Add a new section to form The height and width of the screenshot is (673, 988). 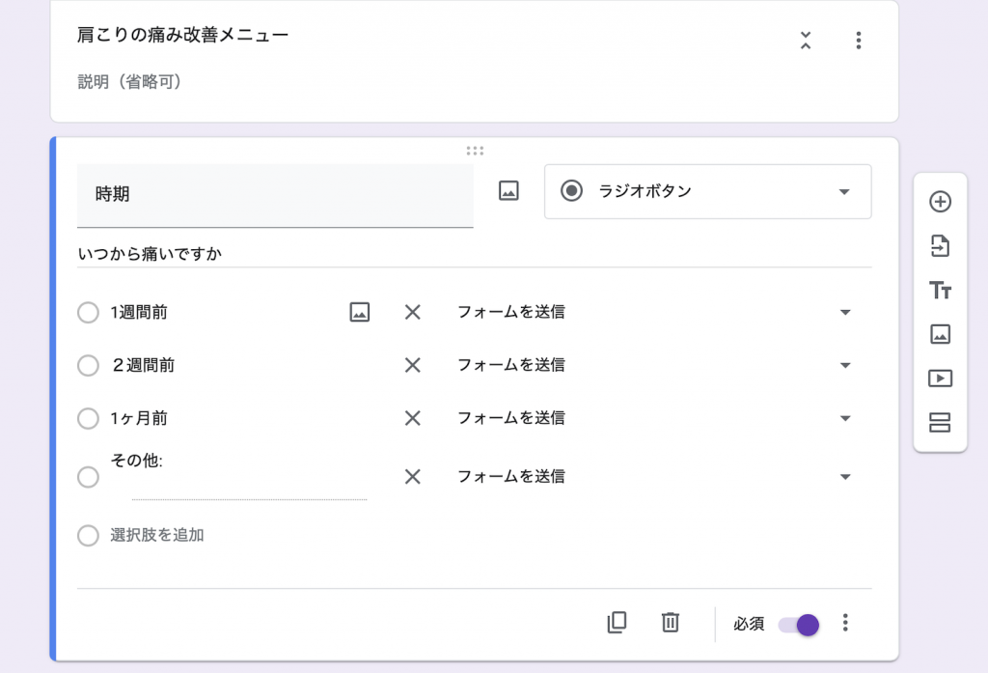[x=940, y=422]
